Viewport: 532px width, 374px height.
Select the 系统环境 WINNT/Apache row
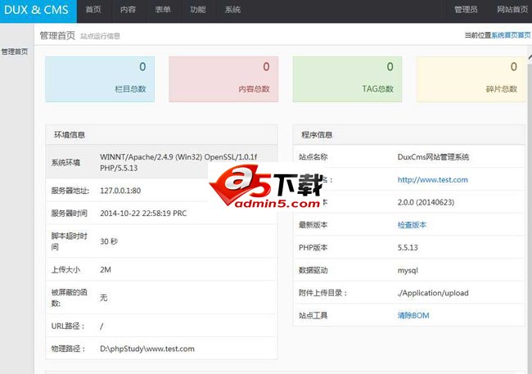click(x=161, y=162)
